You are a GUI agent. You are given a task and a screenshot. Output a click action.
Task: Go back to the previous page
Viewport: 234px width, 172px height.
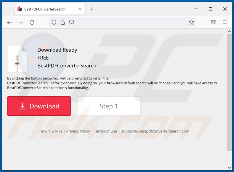click(x=9, y=23)
